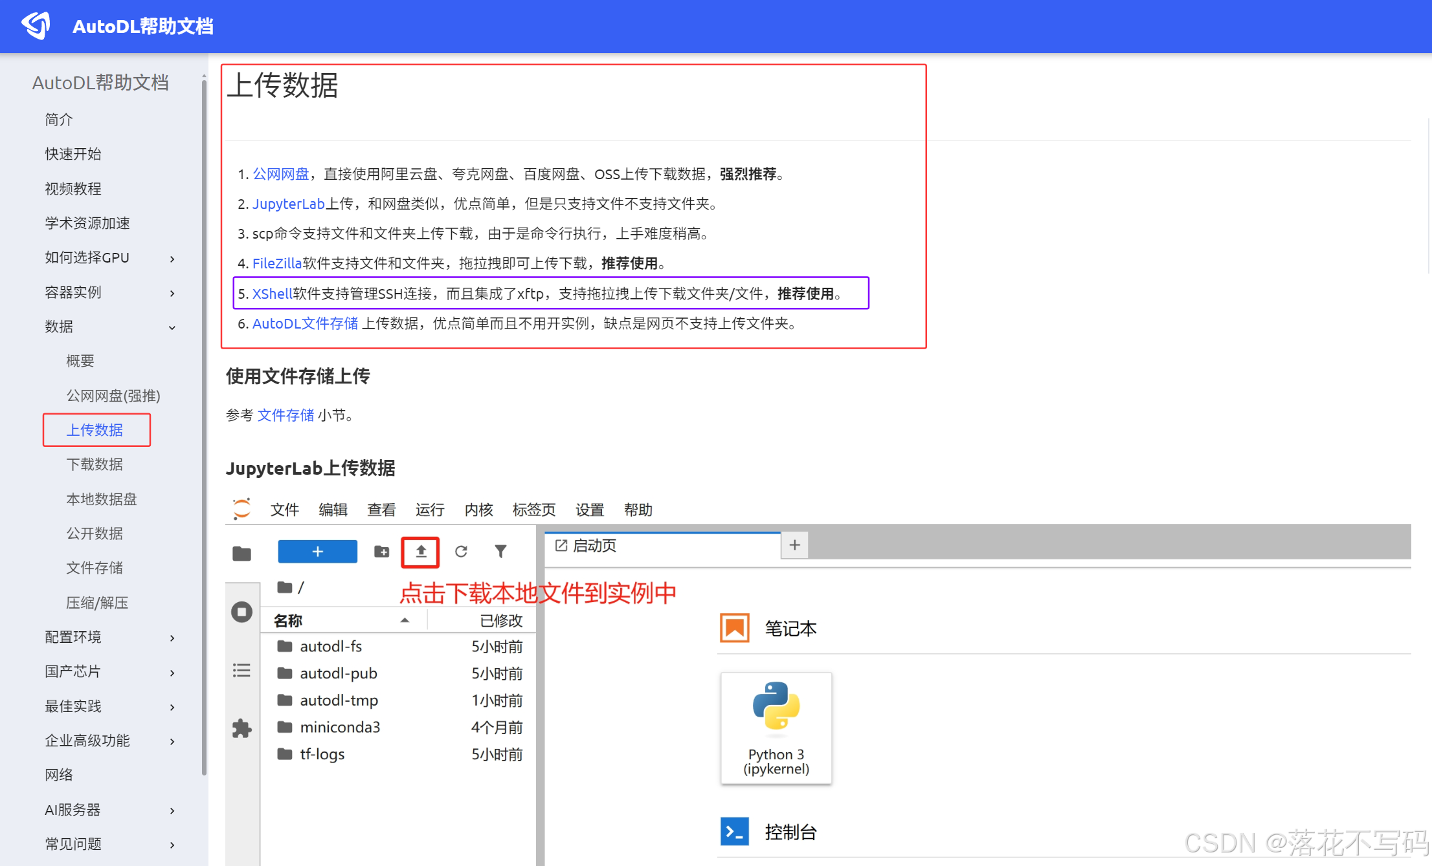
Task: Expand the 最佳实践 section chevron
Action: pos(172,707)
